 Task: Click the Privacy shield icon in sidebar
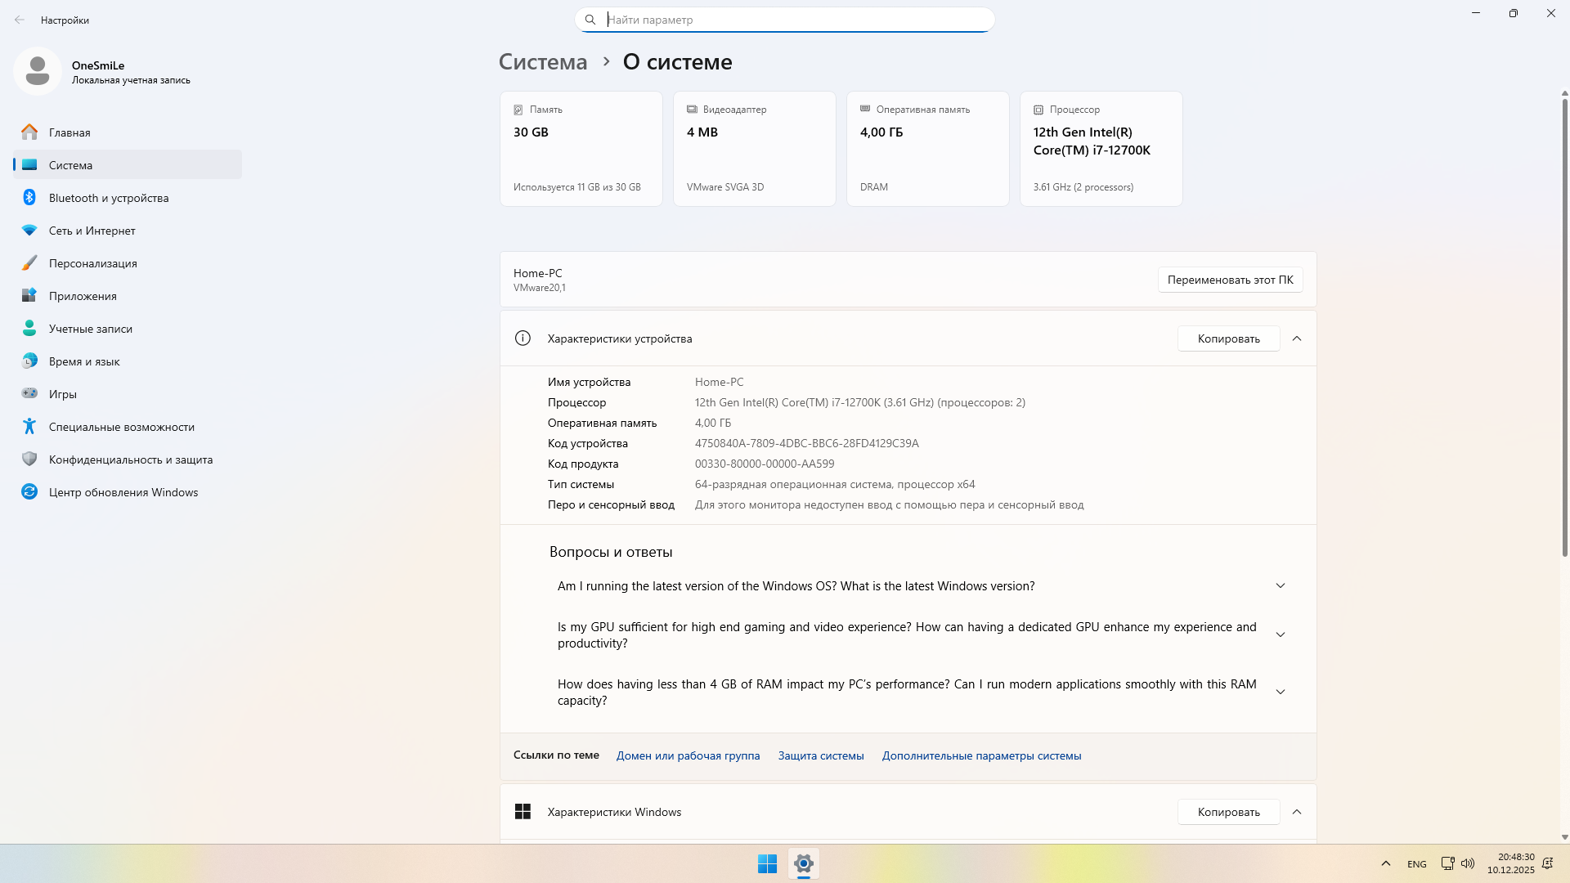tap(29, 459)
